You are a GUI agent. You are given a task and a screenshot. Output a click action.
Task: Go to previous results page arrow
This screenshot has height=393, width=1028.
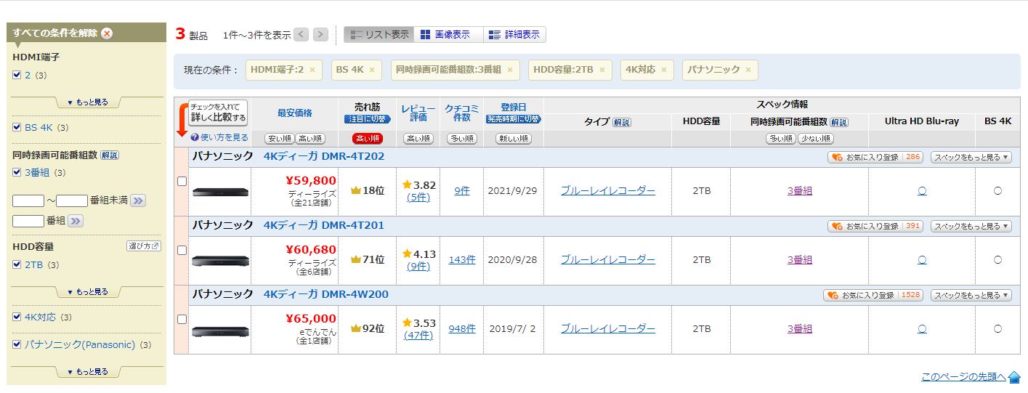click(301, 35)
